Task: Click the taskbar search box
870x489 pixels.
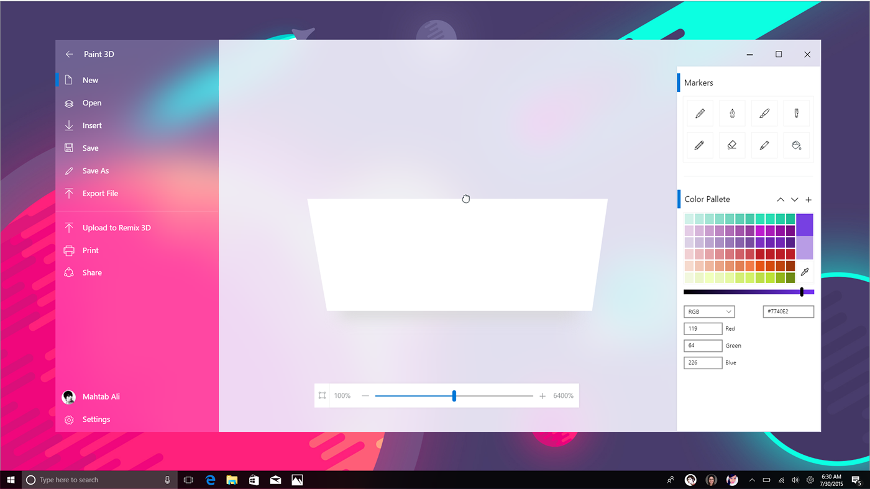Action: pos(99,480)
